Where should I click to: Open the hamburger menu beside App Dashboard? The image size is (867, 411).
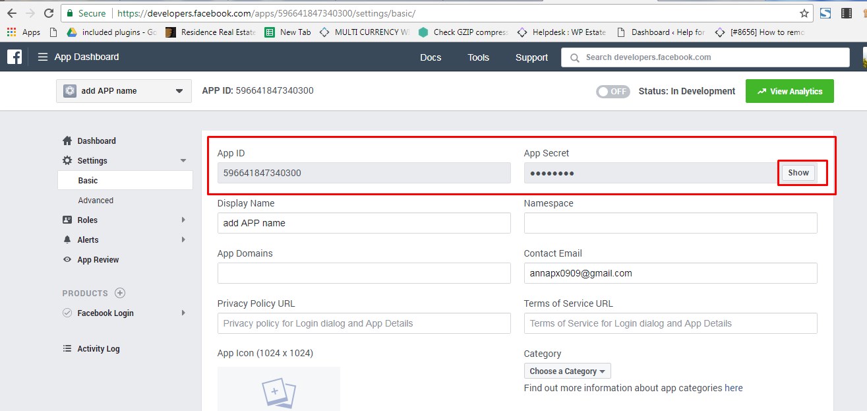pyautogui.click(x=43, y=57)
